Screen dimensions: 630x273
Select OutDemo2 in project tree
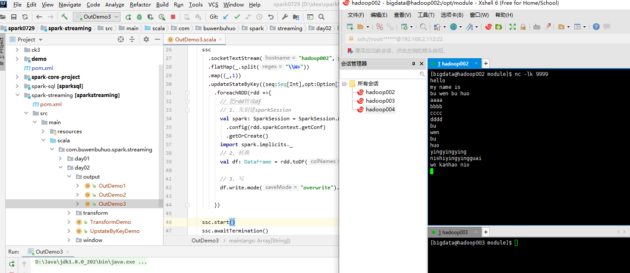tap(112, 195)
